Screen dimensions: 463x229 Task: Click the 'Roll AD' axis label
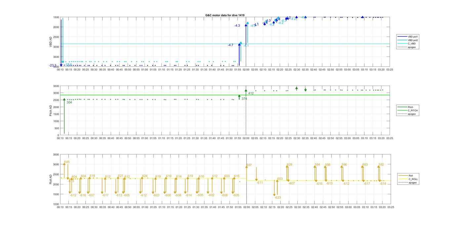(51, 179)
